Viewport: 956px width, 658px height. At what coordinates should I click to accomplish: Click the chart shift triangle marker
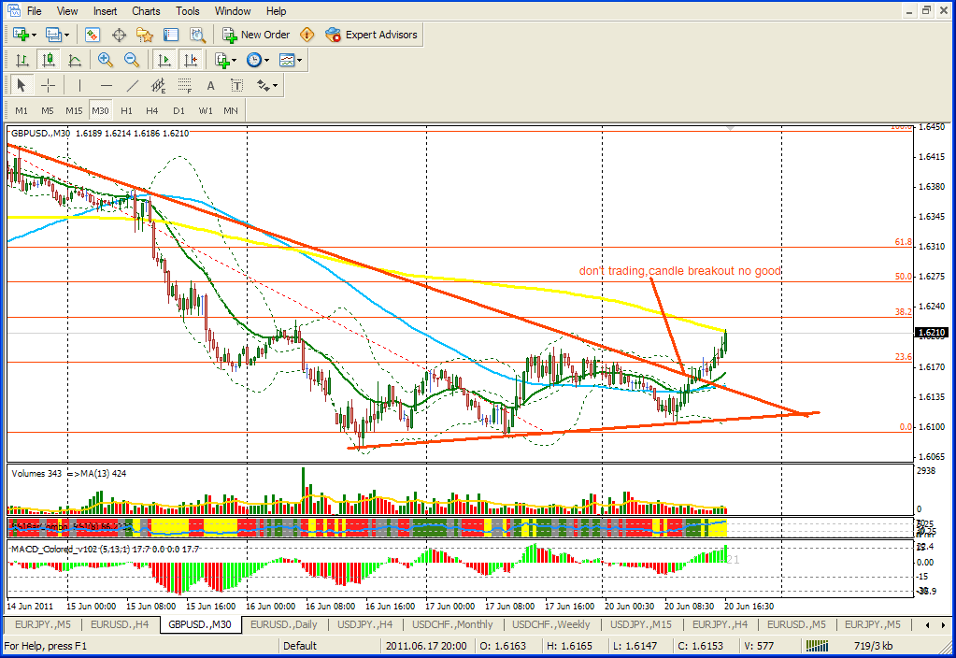(730, 129)
